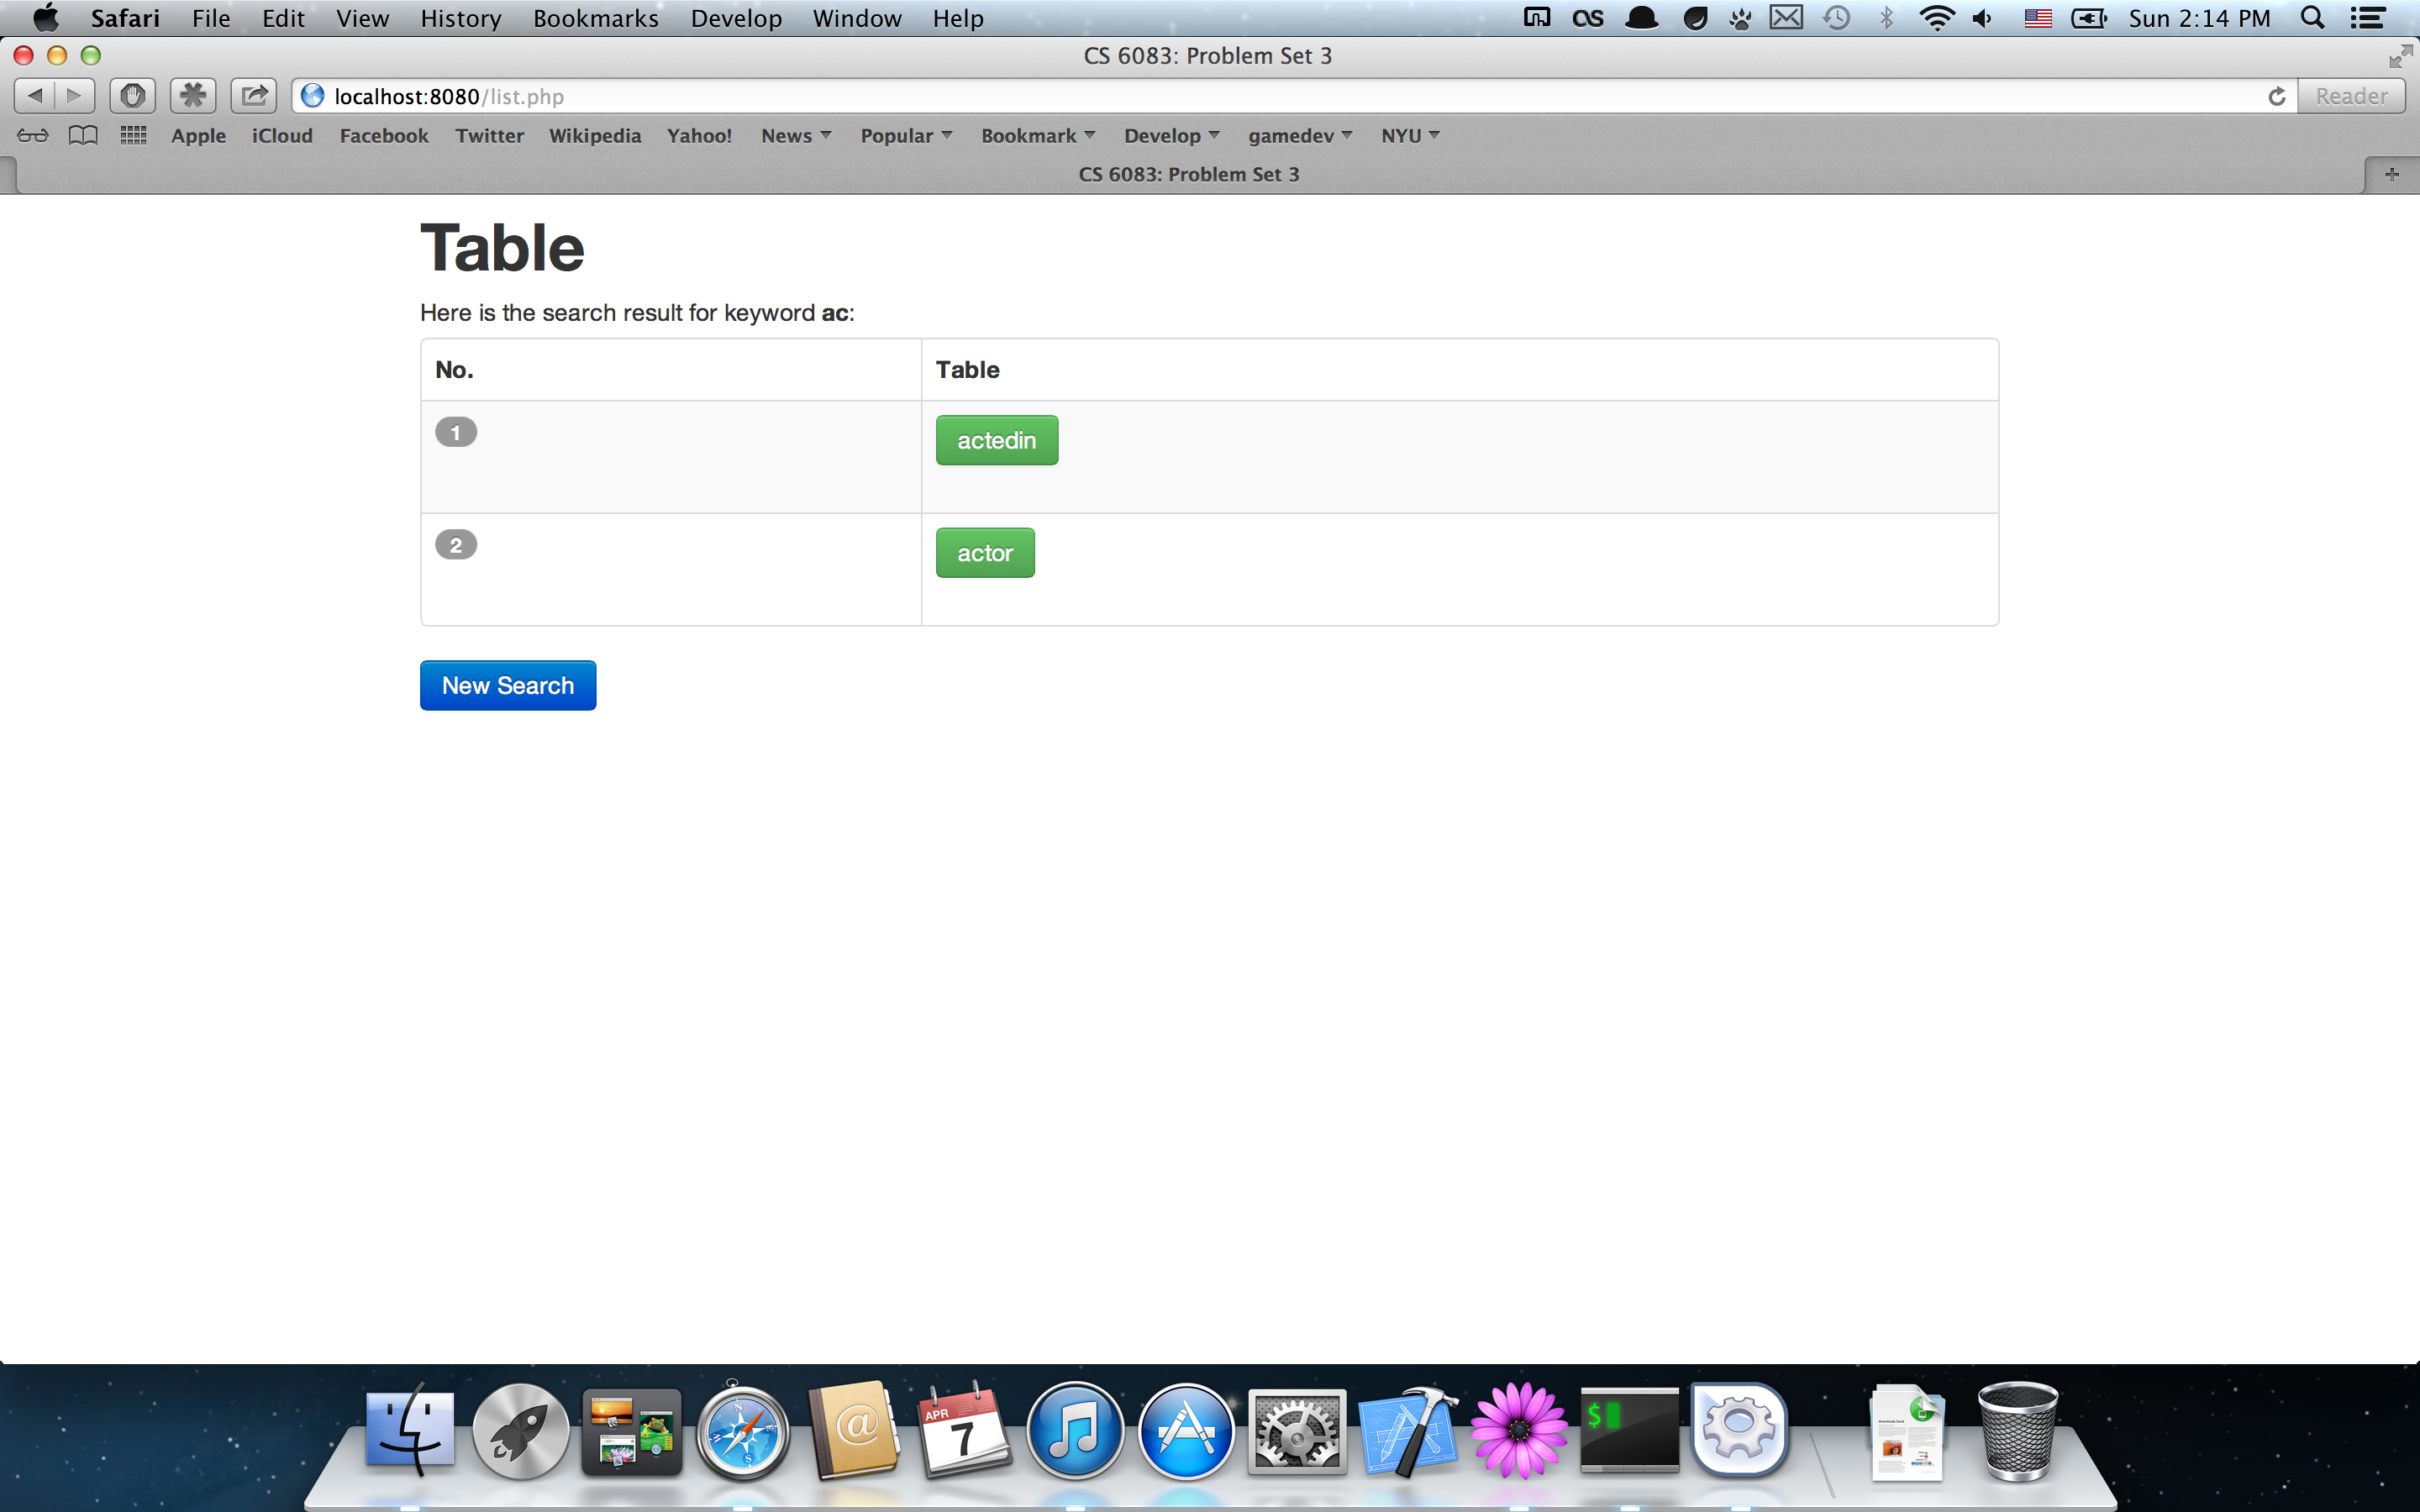
Task: Click the extension asterisk toolbar button
Action: 193,96
